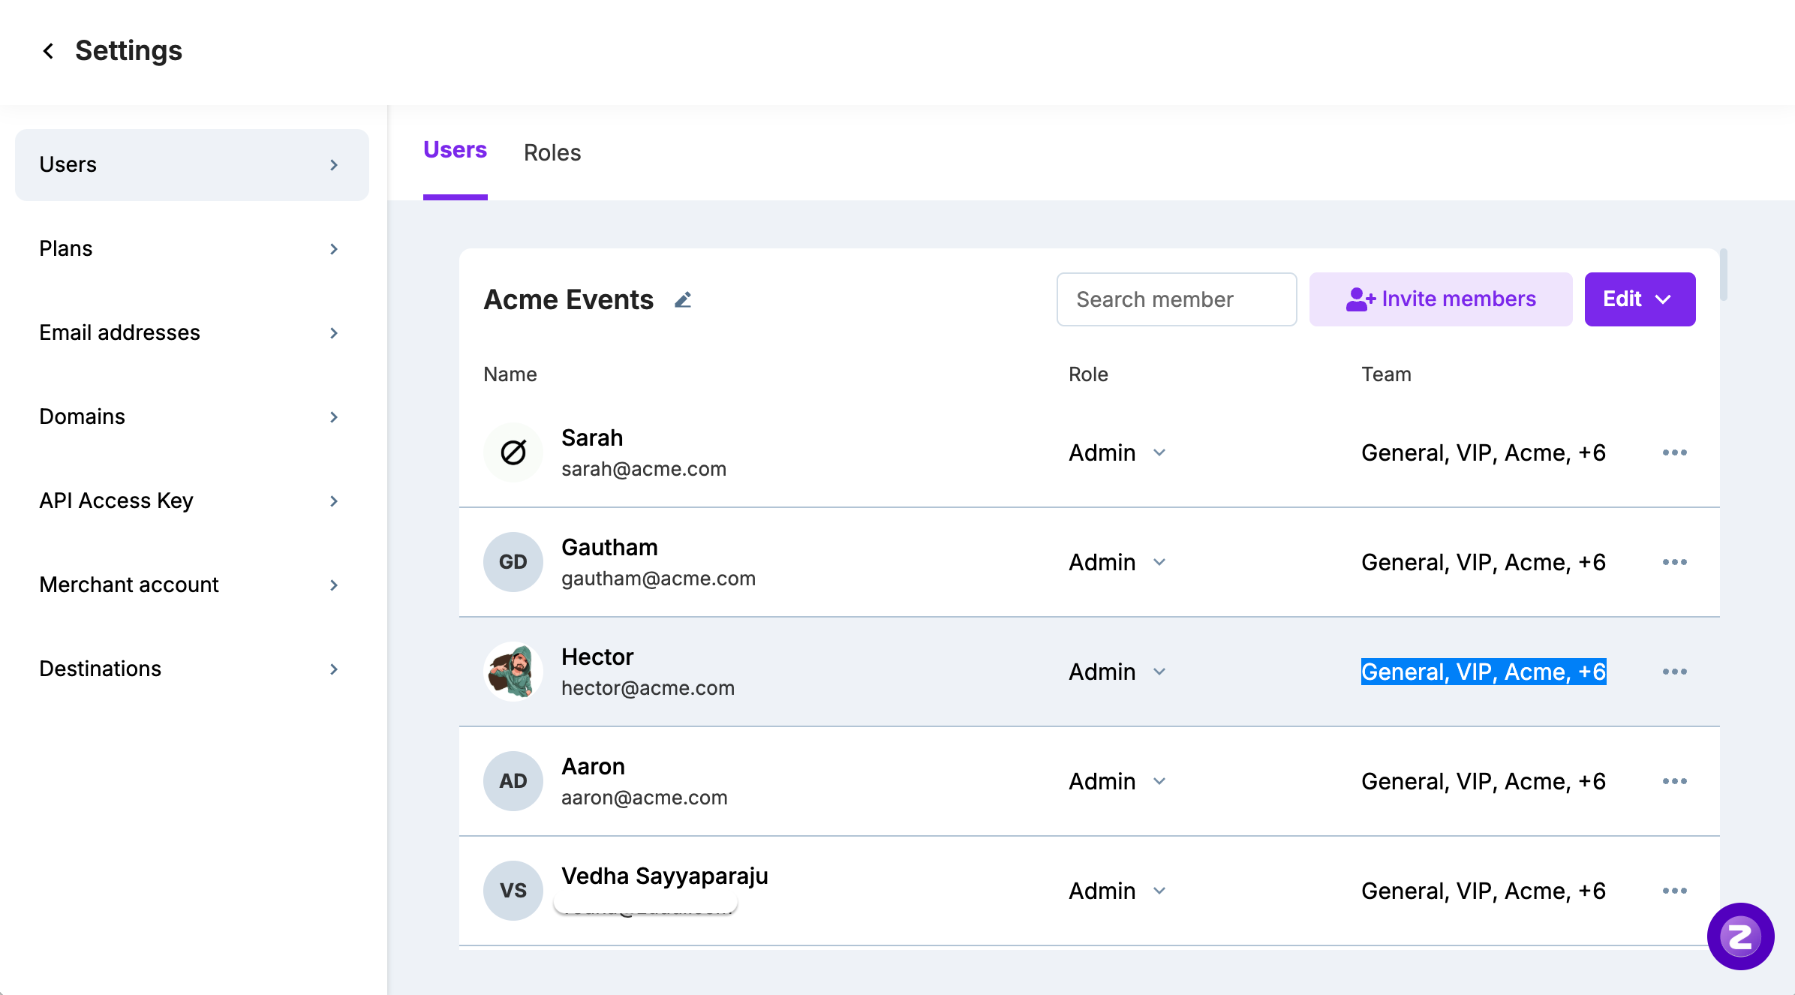
Task: Open the Plans settings section
Action: pos(191,248)
